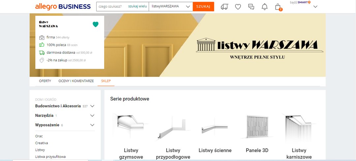Open the delivery truck icon in header
356x161 pixels.
pos(224,7)
